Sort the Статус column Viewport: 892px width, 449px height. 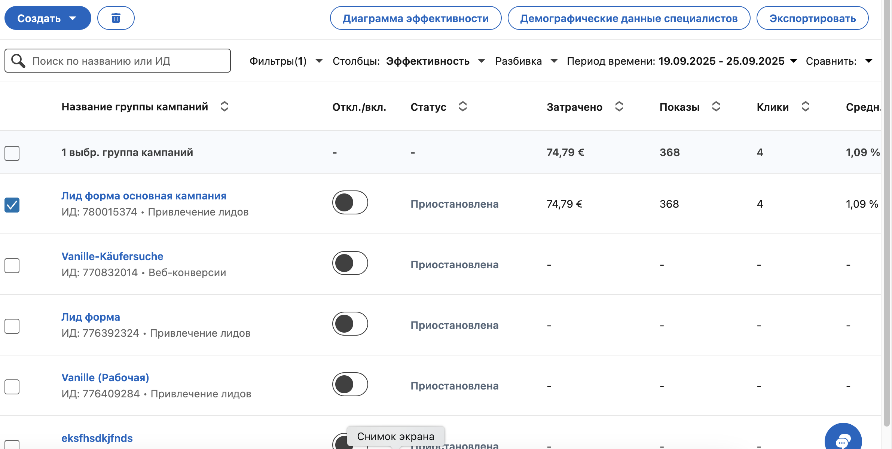click(463, 107)
